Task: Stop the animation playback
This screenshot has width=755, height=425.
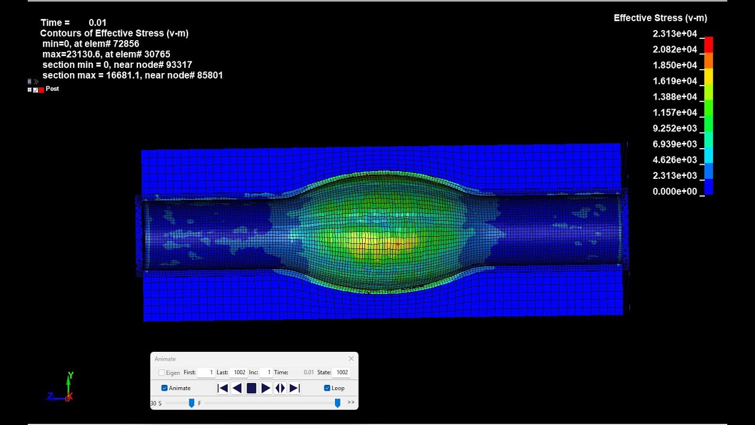Action: (251, 388)
